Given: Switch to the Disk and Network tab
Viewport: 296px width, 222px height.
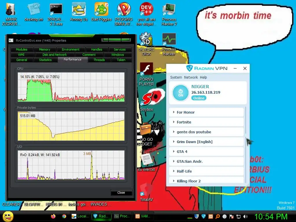Looking at the screenshot, I should [x=55, y=55].
